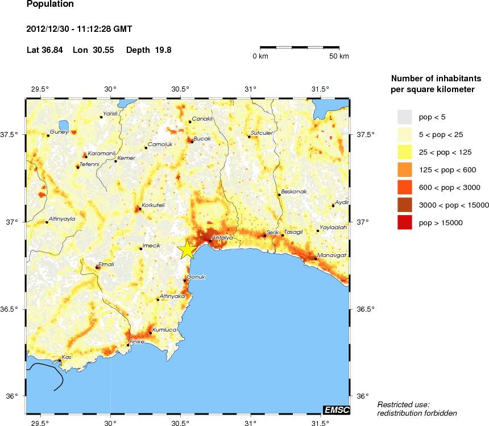Click the Kumluca city marker dot
The image size is (489, 426).
151,333
